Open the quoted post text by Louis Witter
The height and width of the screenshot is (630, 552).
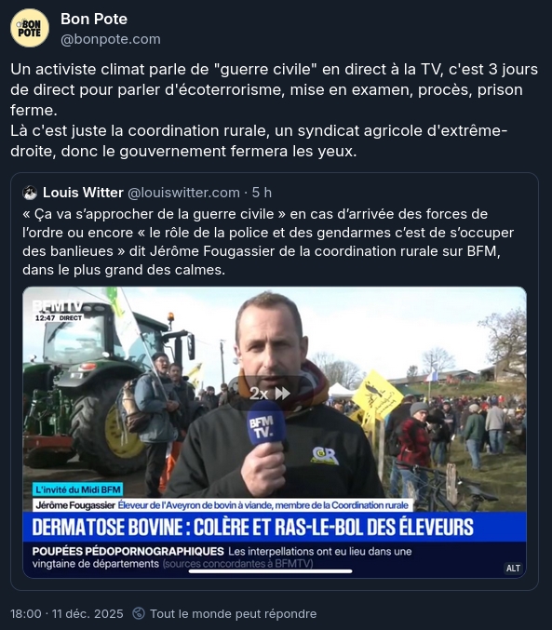pos(268,242)
